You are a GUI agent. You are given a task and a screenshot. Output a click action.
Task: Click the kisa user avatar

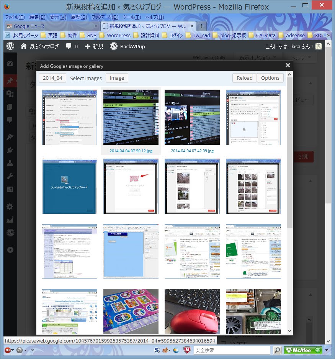(x=318, y=46)
